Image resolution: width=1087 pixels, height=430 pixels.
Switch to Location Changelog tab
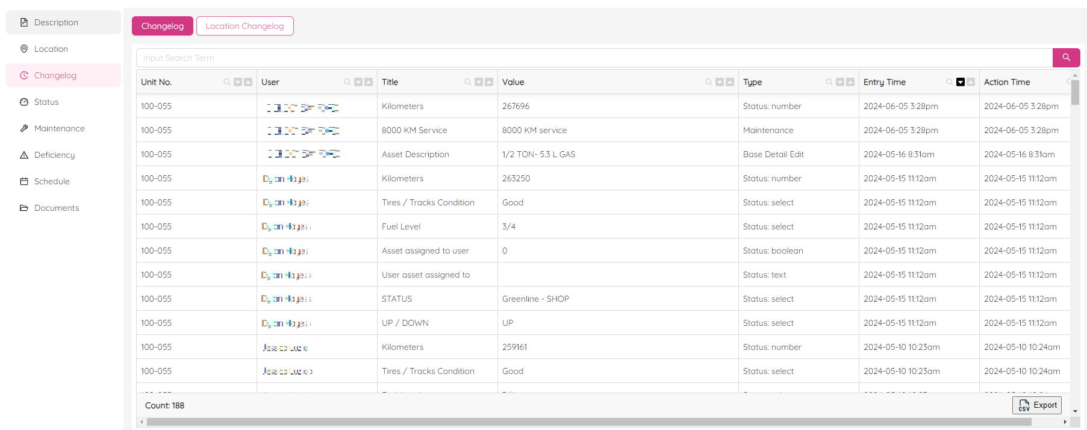tap(244, 26)
